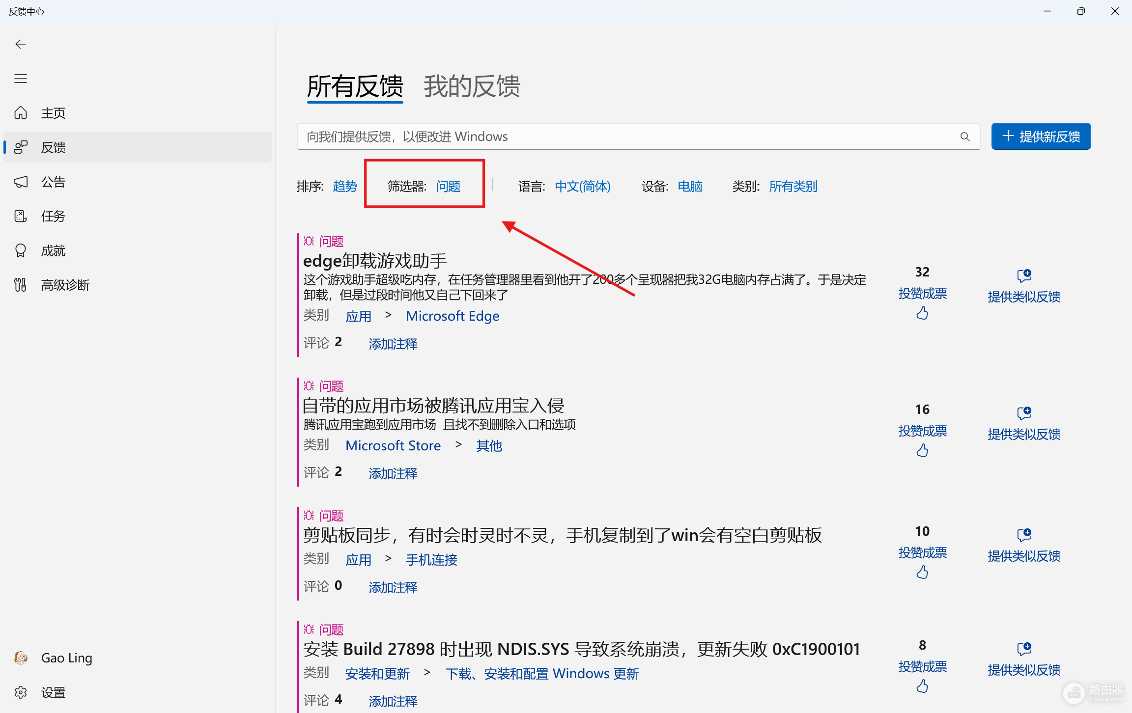The image size is (1132, 713).
Task: Open 应用 category on 剪贴板同步 item
Action: 358,560
